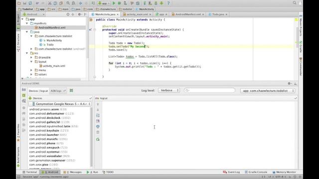Click the Debug app bug icon
Image resolution: width=319 pixels, height=179 pixels.
point(120,3)
